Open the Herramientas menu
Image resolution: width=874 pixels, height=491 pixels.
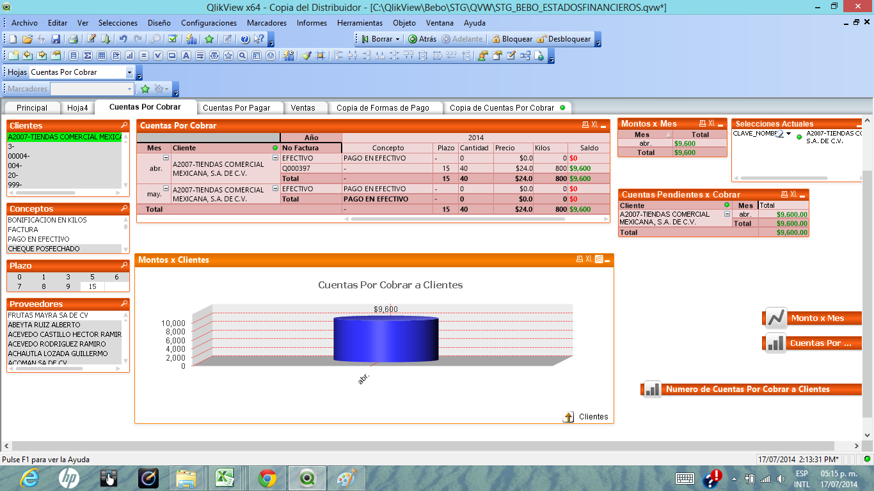click(360, 23)
